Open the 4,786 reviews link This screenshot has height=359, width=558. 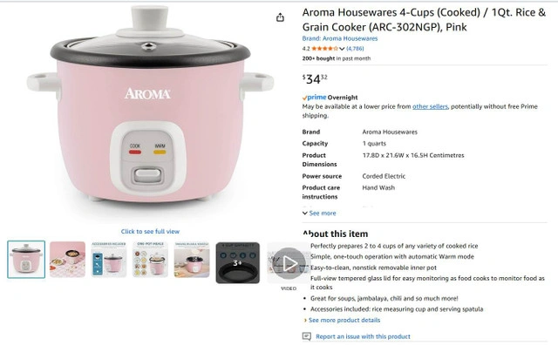355,49
